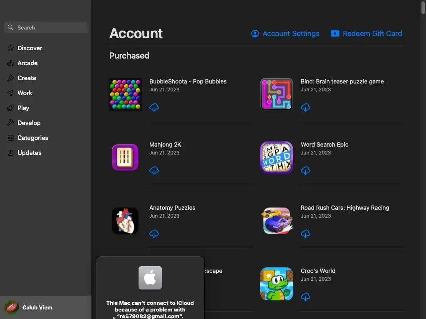426x319 pixels.
Task: Open Word Search Epic app icon
Action: pyautogui.click(x=277, y=157)
